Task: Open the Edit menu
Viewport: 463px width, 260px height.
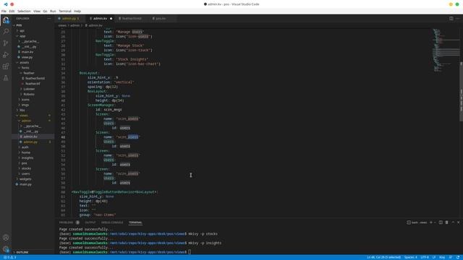Action: (x=12, y=12)
